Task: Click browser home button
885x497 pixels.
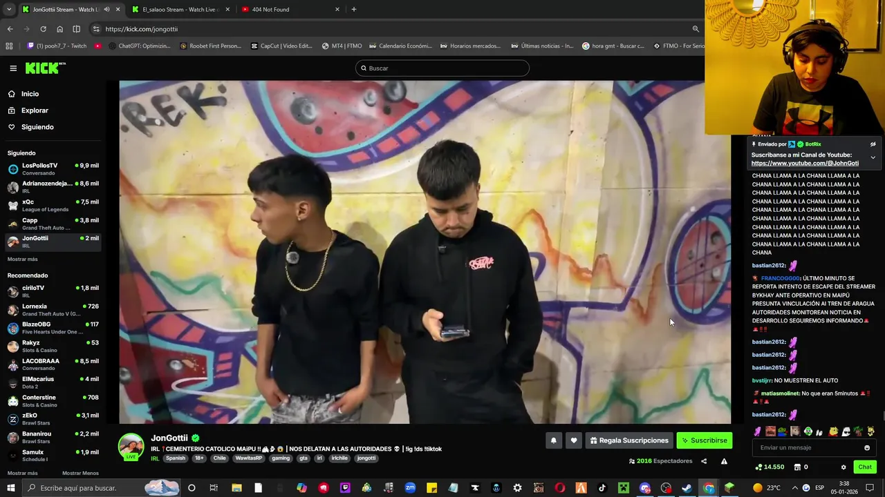Action: (59, 29)
